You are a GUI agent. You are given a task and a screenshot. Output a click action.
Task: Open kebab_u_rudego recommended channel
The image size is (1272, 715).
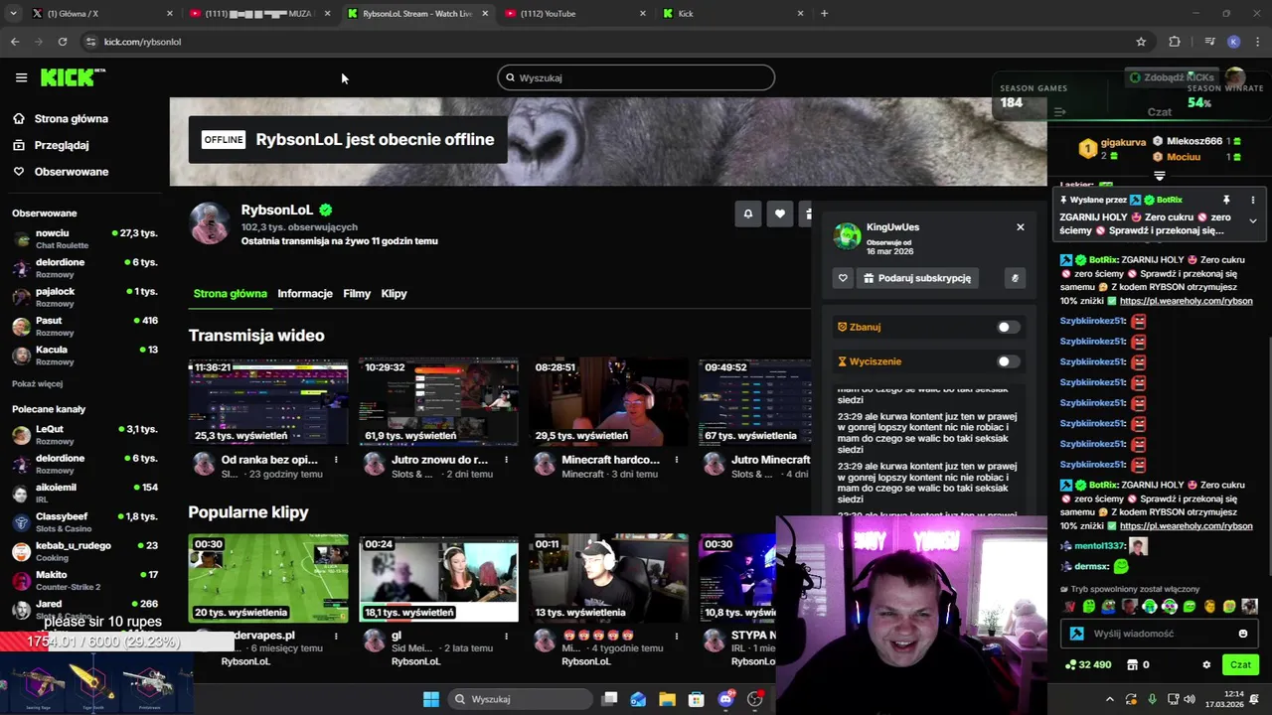pos(84,551)
